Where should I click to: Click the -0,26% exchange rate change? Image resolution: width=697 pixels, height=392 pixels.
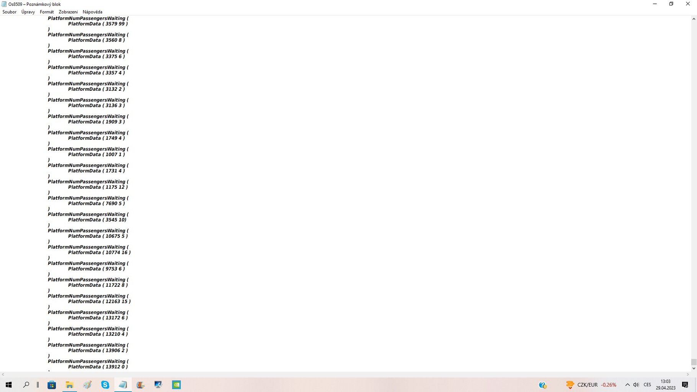coord(609,385)
